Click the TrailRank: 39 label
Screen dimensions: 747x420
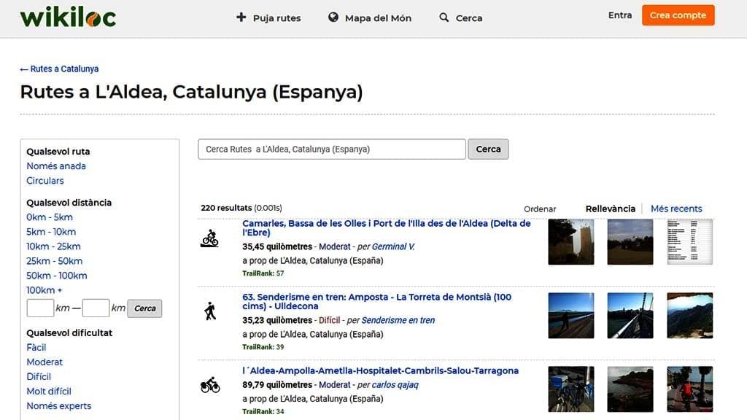tap(263, 347)
